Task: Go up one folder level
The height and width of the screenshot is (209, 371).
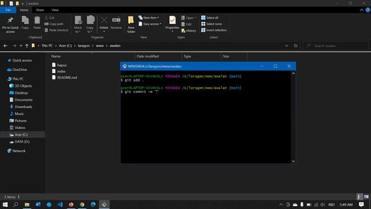Action: 27,46
